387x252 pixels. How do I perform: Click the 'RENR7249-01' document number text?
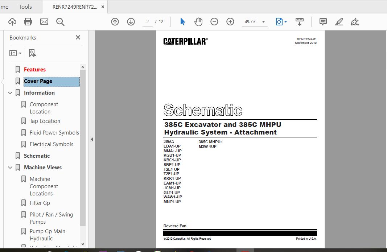pos(307,39)
